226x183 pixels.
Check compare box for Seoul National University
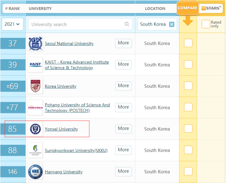tap(188, 43)
